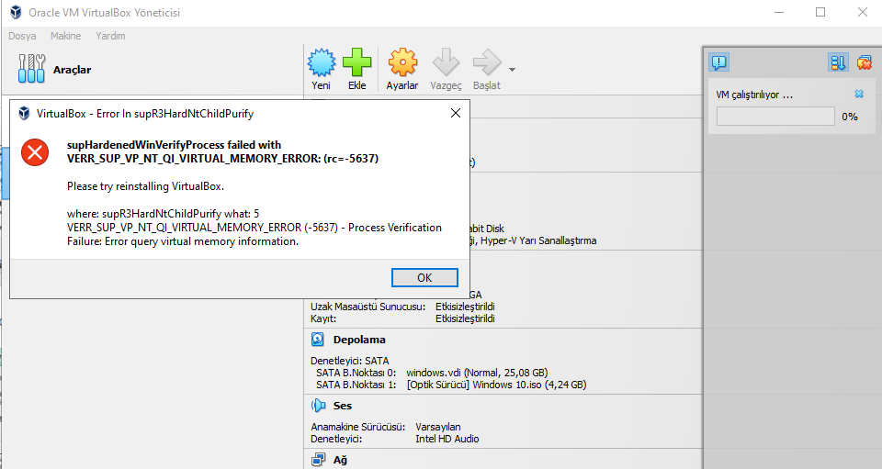Image resolution: width=882 pixels, height=469 pixels.
Task: Click the Araçlar label in left pane
Action: tap(72, 70)
